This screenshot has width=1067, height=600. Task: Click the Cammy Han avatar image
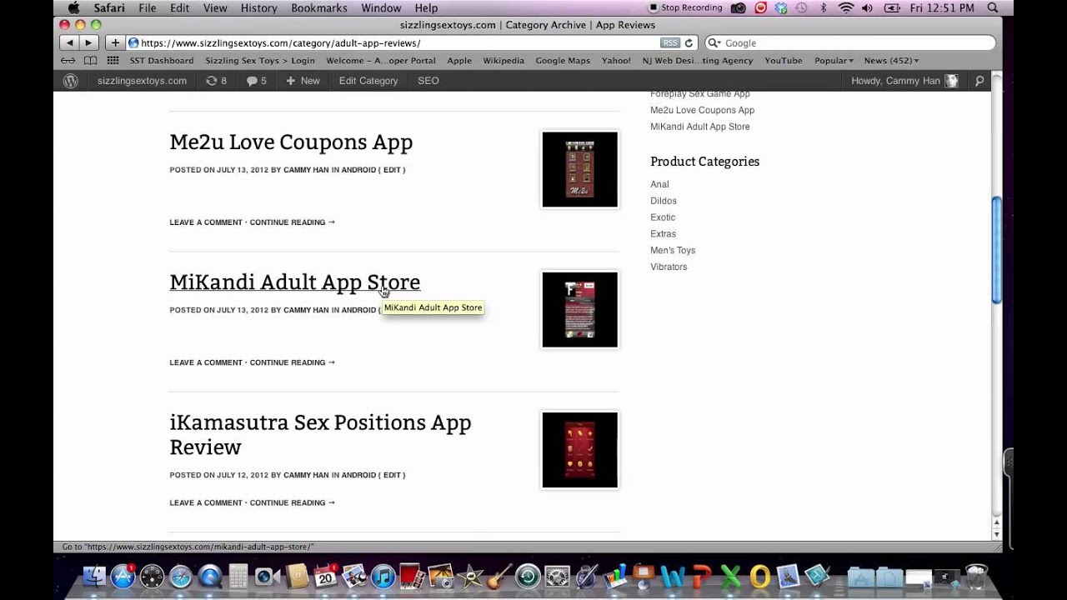click(952, 81)
